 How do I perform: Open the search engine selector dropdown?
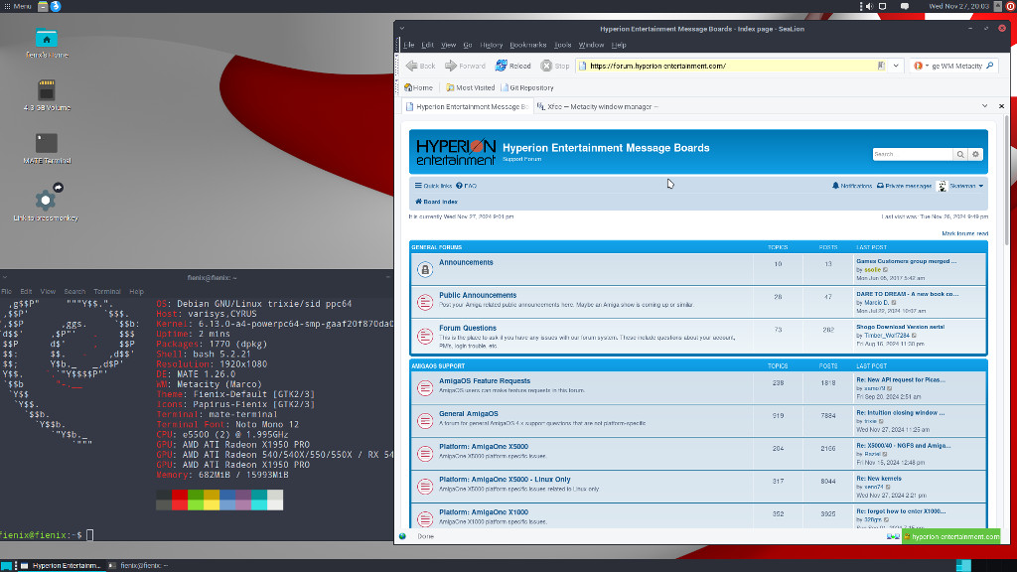click(x=921, y=66)
